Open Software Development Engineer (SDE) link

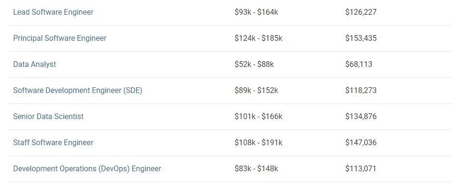78,90
